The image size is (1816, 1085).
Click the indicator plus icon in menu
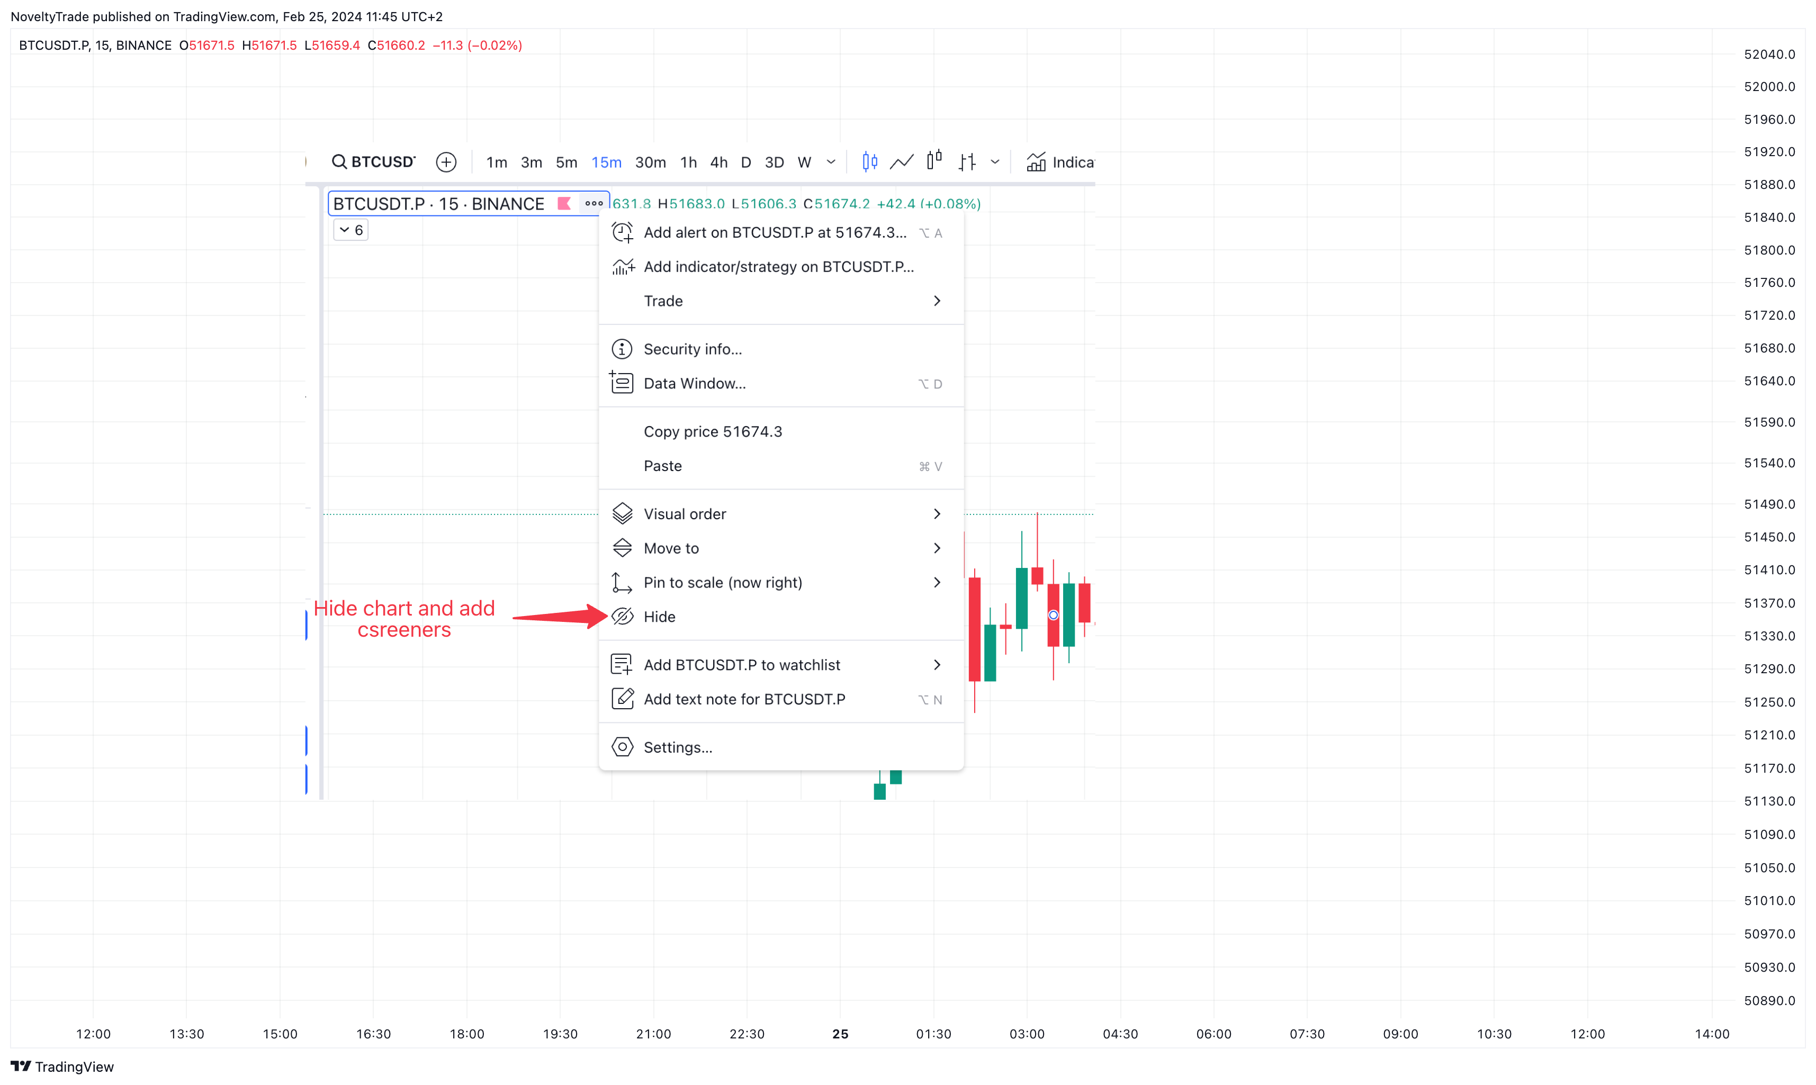623,267
